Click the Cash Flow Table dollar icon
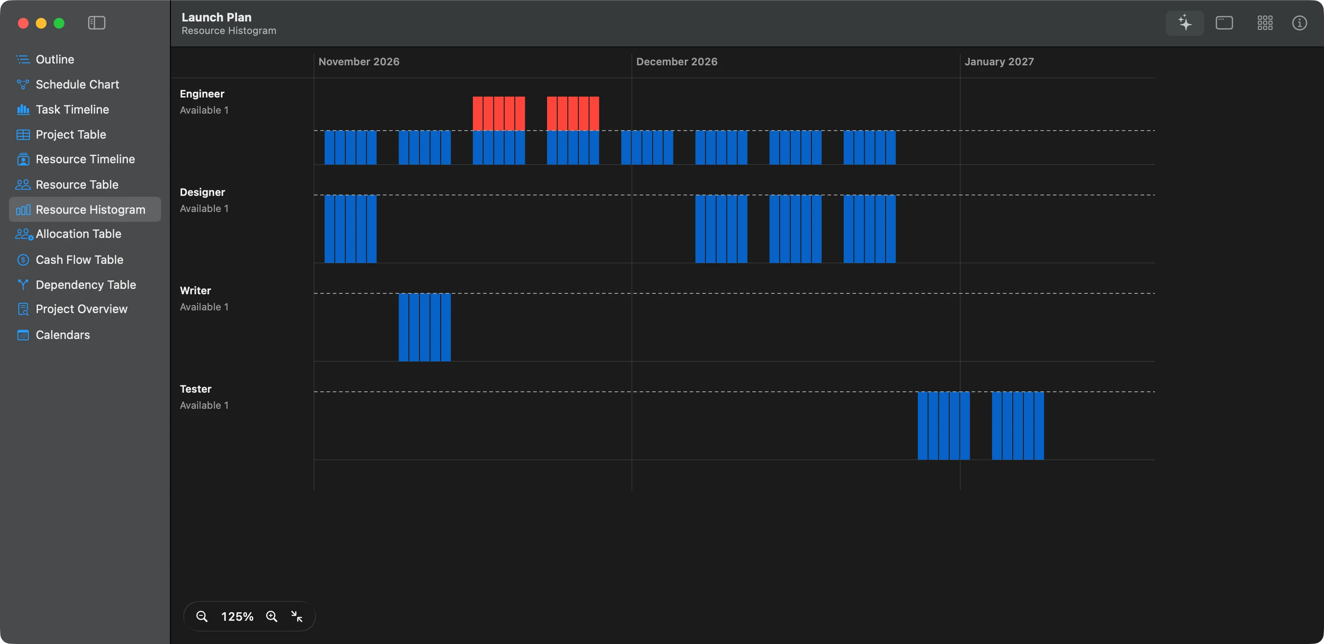1324x644 pixels. [23, 259]
